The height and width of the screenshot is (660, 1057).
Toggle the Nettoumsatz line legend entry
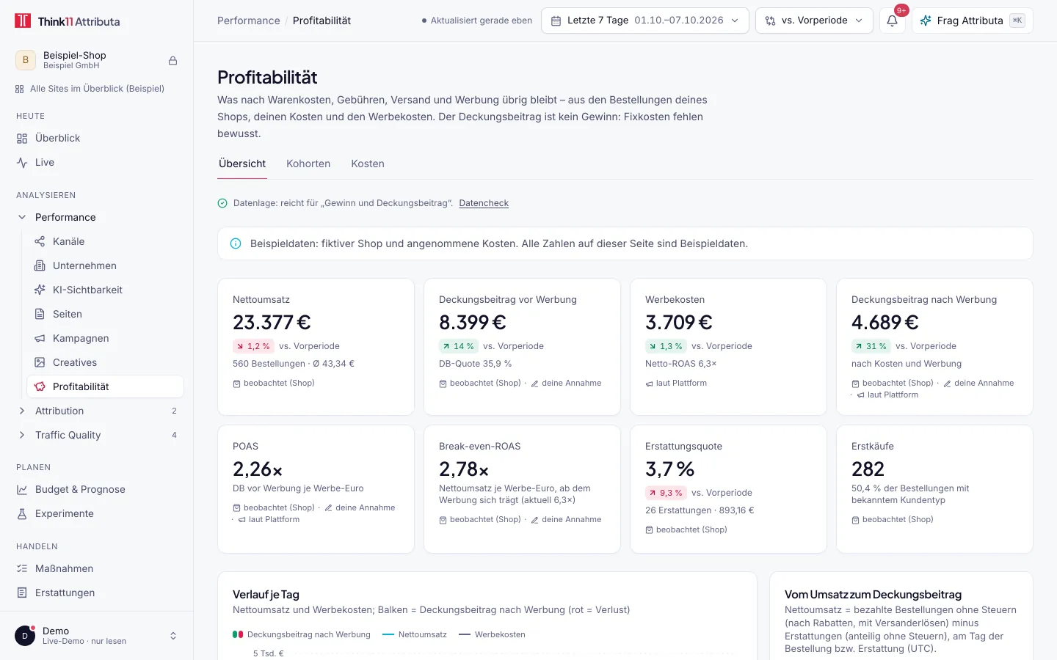click(x=415, y=634)
